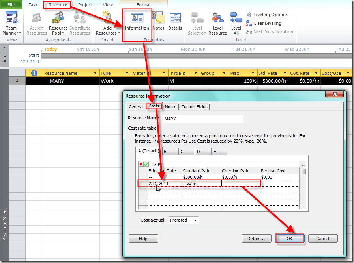Accept cell entry with green checkmark
The width and height of the screenshot is (354, 263).
146,164
